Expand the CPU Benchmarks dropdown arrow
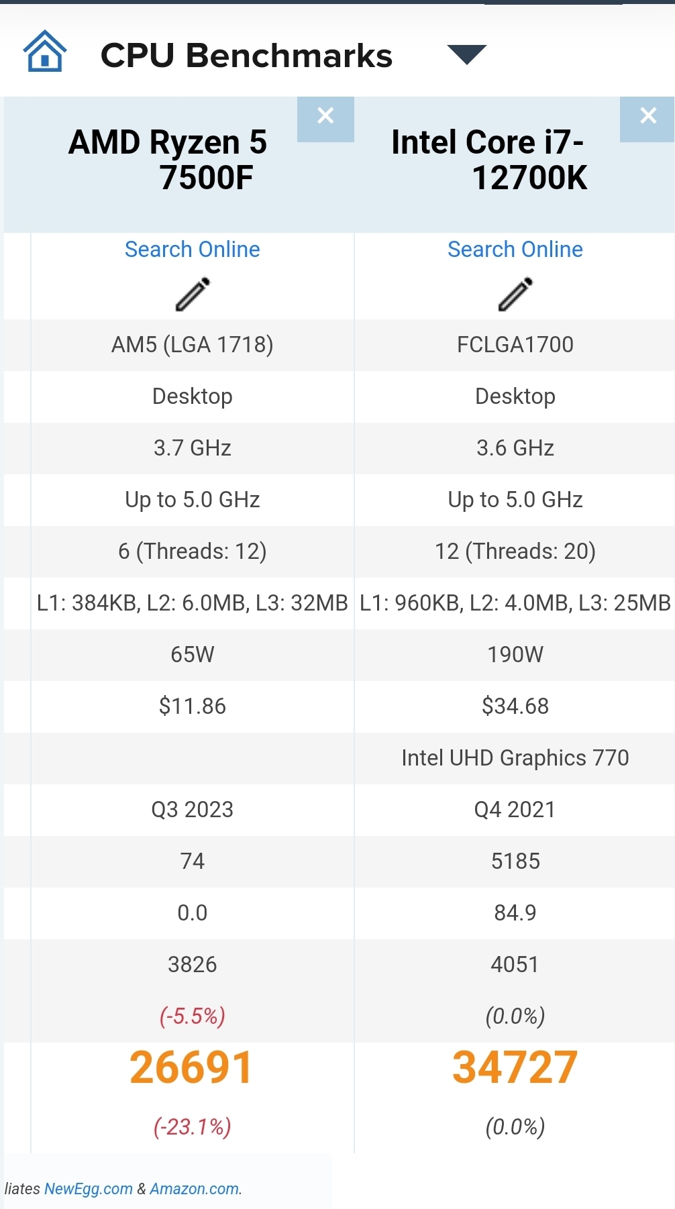Screen dimensions: 675x1209 [466, 55]
